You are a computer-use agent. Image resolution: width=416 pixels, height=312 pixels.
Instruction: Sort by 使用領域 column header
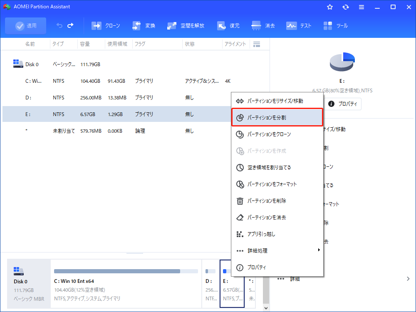[117, 44]
